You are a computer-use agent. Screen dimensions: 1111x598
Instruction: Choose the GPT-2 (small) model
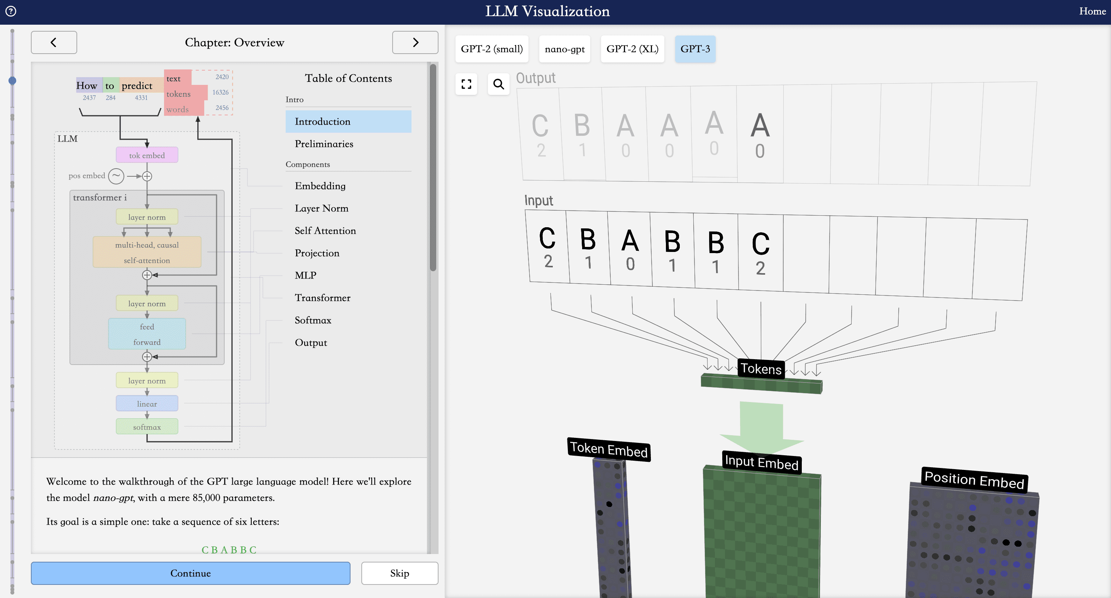click(x=492, y=49)
